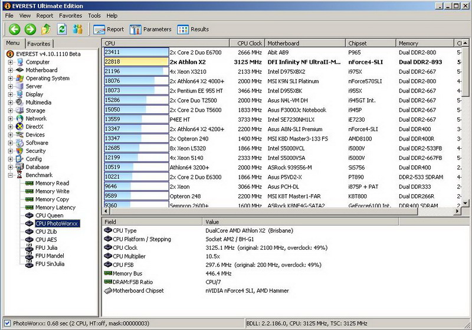
Task: Collapse the Benchmark tree node
Action: tap(11, 175)
